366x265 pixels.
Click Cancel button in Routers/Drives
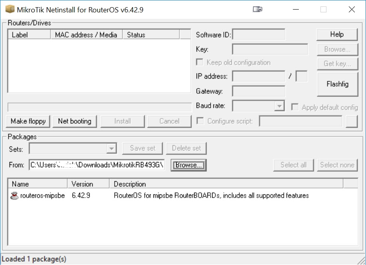click(x=169, y=121)
